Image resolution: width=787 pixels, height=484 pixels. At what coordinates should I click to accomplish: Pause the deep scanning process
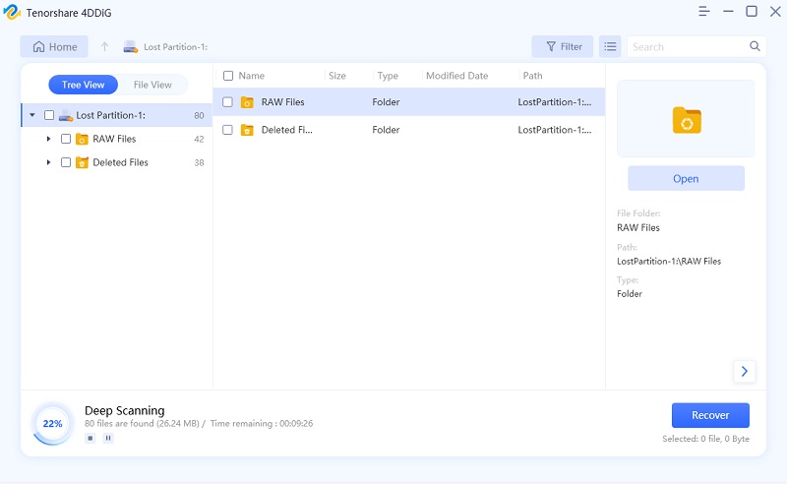click(108, 438)
